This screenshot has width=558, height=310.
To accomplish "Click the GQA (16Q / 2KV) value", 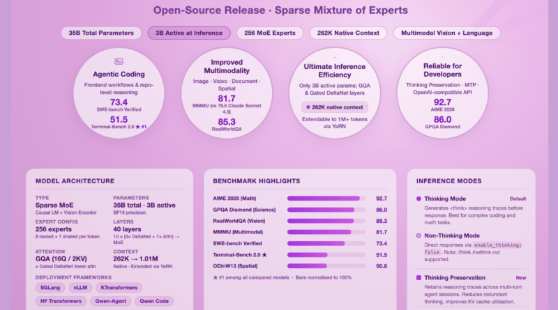I will tap(61, 259).
